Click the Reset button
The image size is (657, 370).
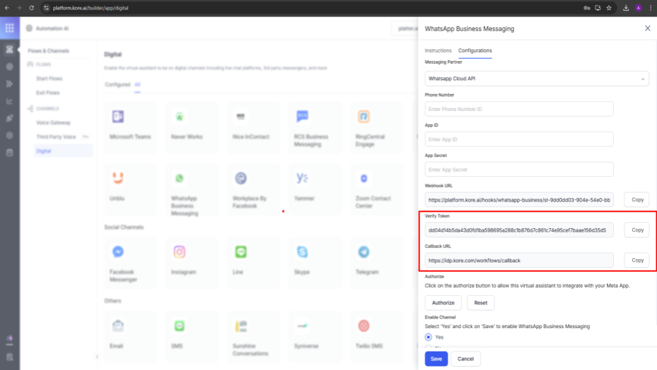click(x=480, y=302)
